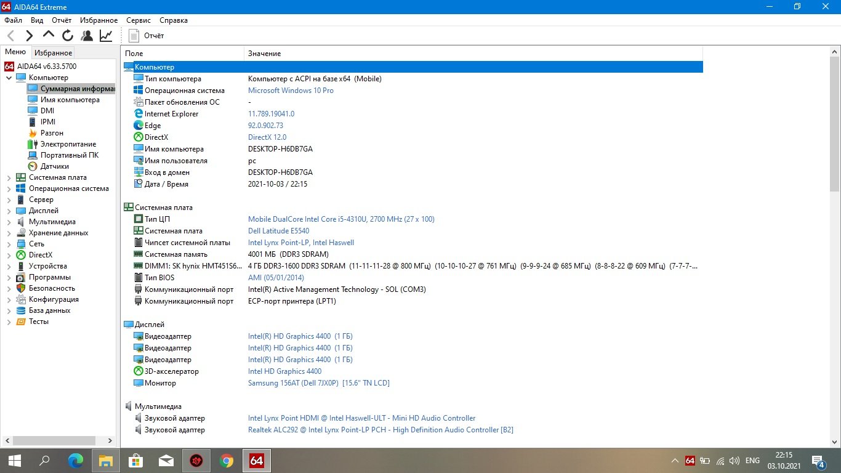Screen dimensions: 841x473
Task: Click the ENG language indicator in tray
Action: [x=752, y=461]
